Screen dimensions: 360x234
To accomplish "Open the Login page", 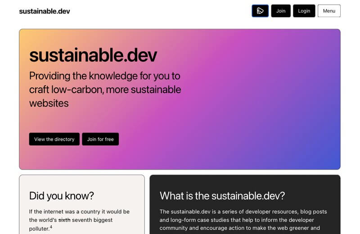I will 304,11.
